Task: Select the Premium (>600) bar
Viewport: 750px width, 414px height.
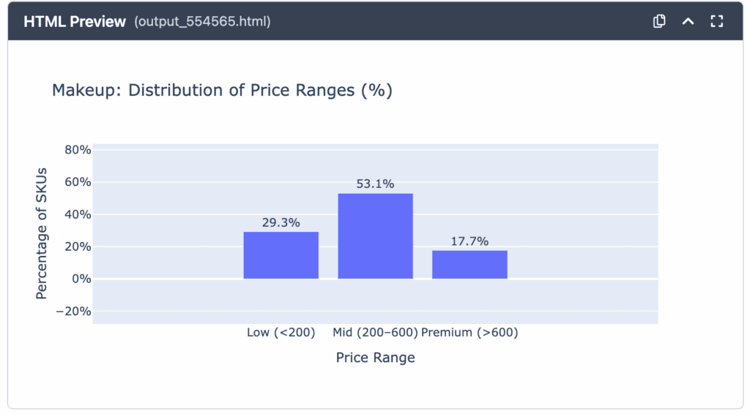Action: (x=469, y=265)
